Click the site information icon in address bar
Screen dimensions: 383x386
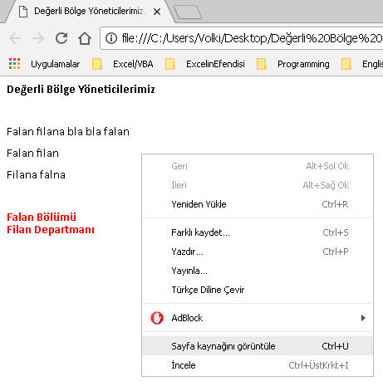click(x=111, y=38)
